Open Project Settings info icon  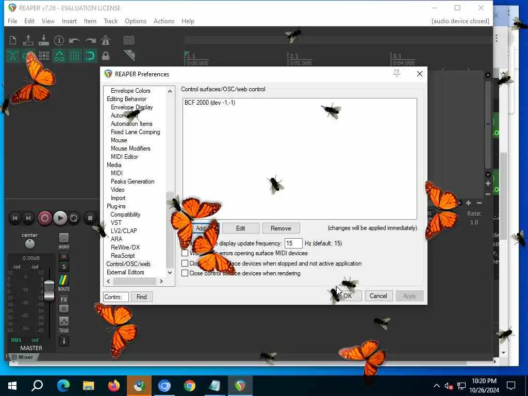59,40
